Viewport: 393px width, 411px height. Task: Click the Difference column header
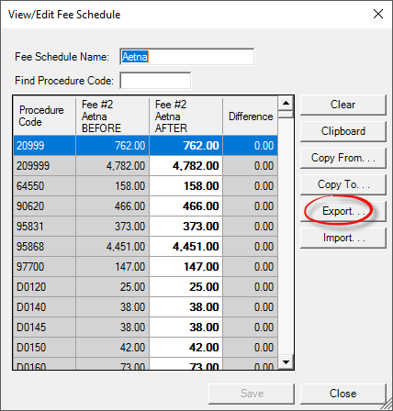(251, 116)
